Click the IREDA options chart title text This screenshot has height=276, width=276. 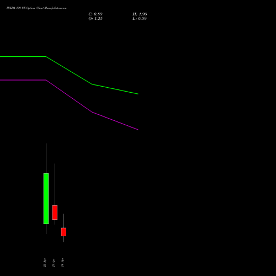[x=36, y=8]
